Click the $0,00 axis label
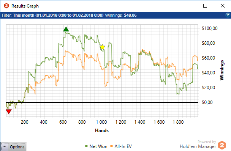 click(x=207, y=102)
